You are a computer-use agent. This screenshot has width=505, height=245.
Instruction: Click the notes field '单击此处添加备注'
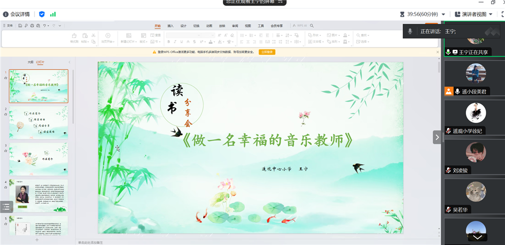[90, 242]
